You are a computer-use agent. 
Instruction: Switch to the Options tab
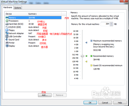point(18,8)
